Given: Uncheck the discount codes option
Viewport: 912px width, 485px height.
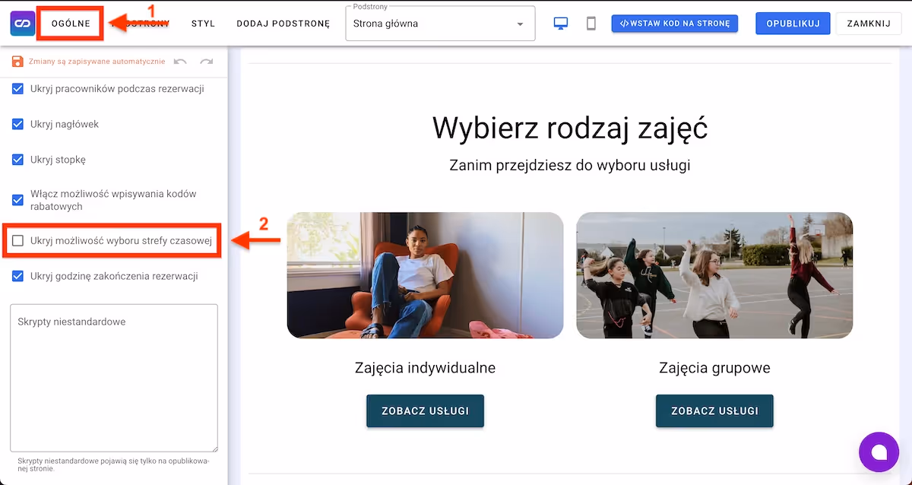Looking at the screenshot, I should tap(17, 200).
